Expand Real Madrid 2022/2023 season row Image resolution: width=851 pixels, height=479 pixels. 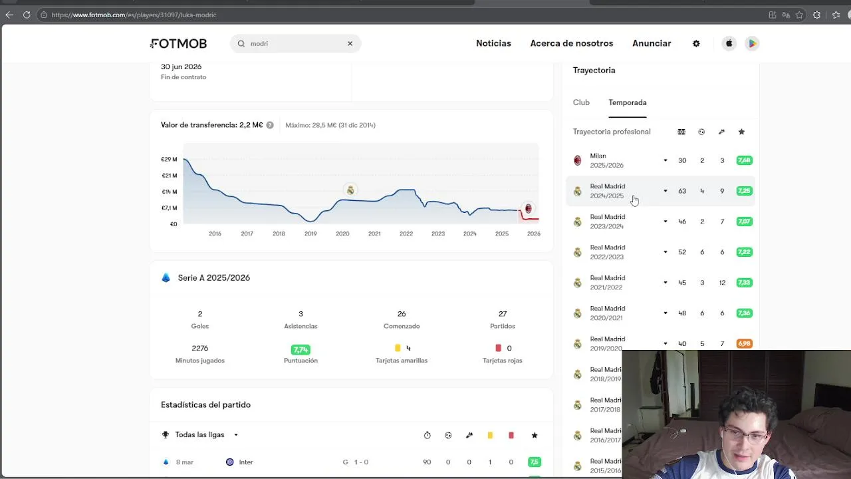point(665,252)
